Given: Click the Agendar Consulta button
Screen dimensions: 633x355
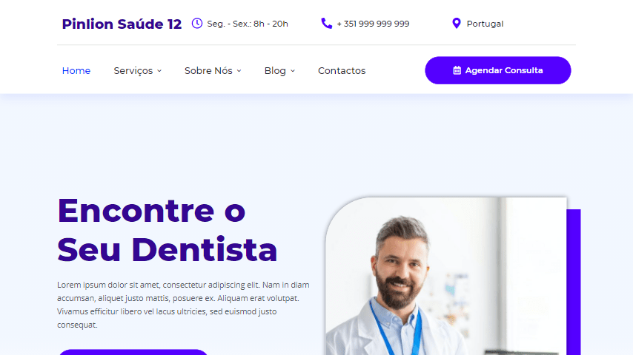Looking at the screenshot, I should [498, 70].
